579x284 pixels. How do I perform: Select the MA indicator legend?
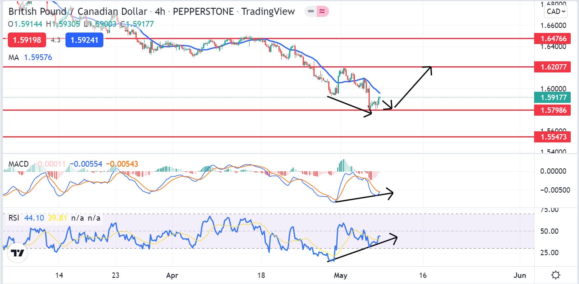pos(14,58)
